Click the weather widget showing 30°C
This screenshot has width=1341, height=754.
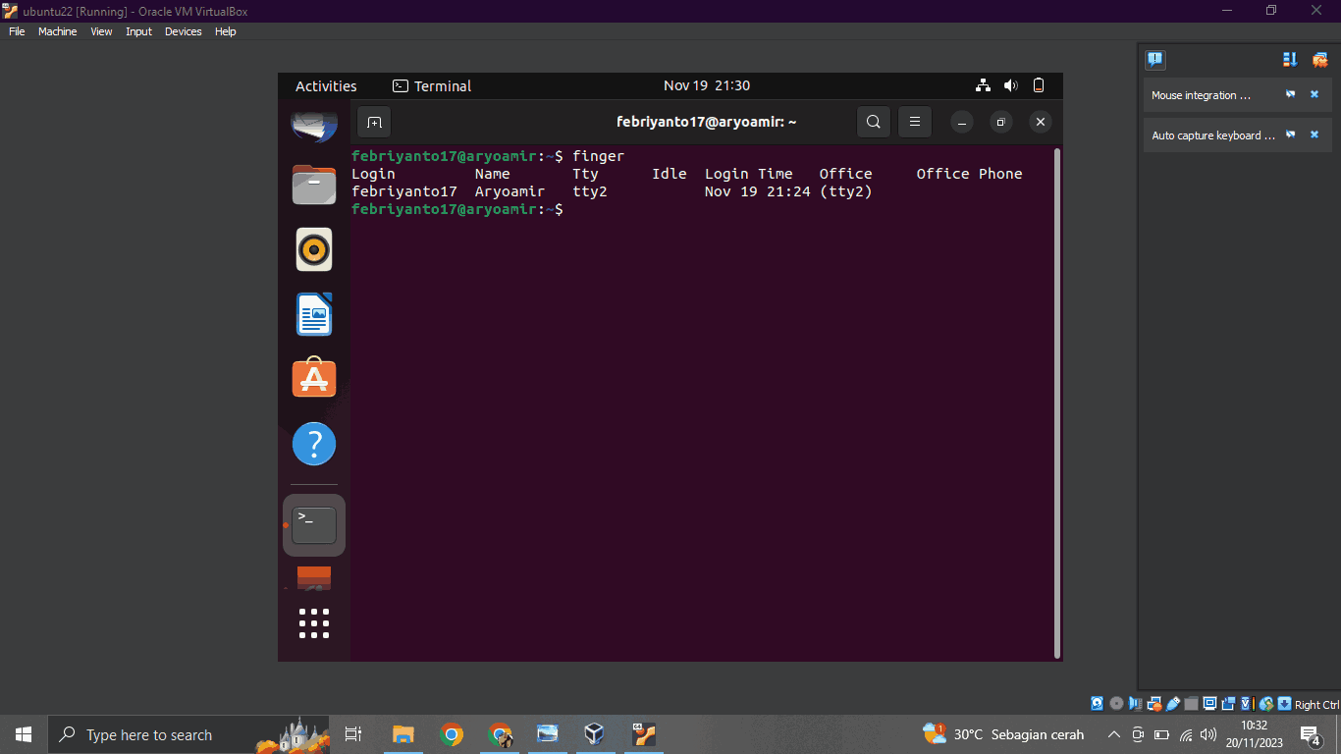[x=1003, y=734]
